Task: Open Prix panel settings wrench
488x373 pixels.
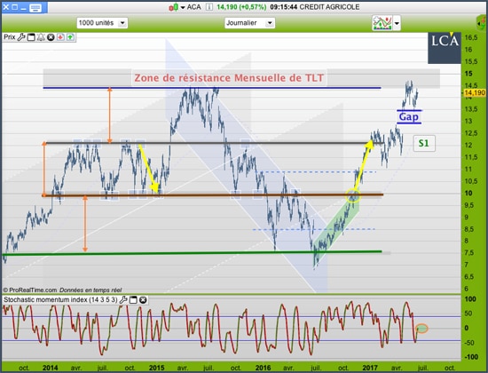Action: click(x=21, y=37)
